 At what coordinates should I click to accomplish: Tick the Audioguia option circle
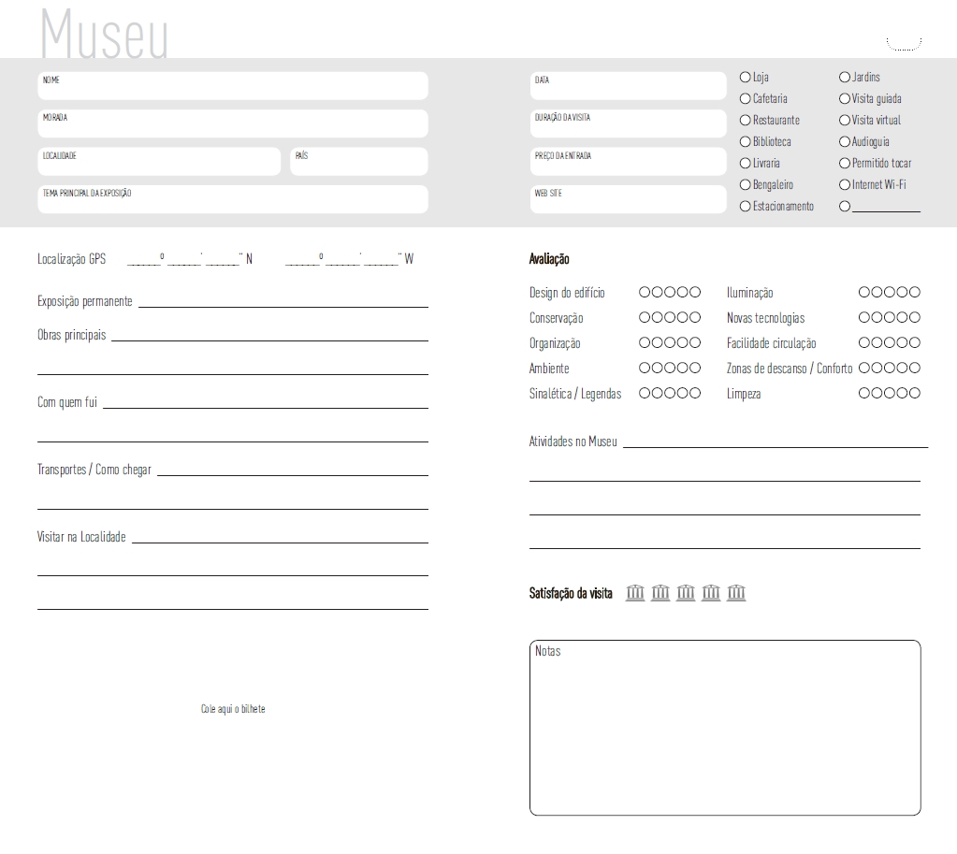tap(845, 141)
